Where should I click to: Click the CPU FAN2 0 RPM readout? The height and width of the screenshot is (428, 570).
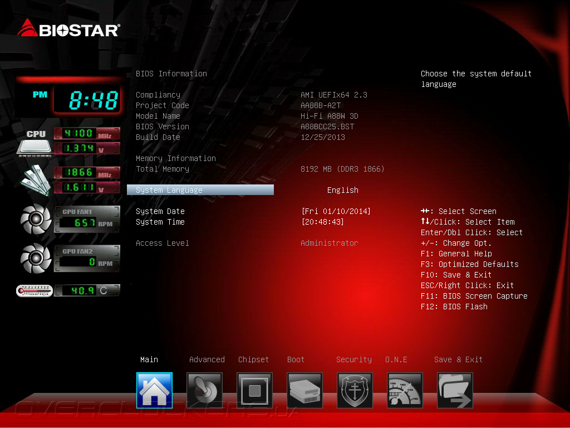click(x=87, y=259)
